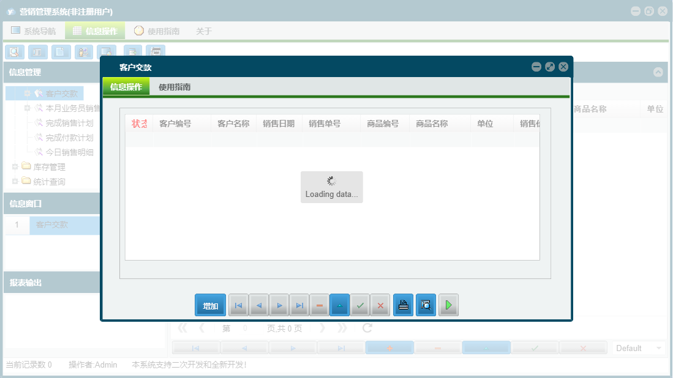The width and height of the screenshot is (673, 378).
Task: Click the printer icon in main toolbar
Action: click(x=156, y=51)
